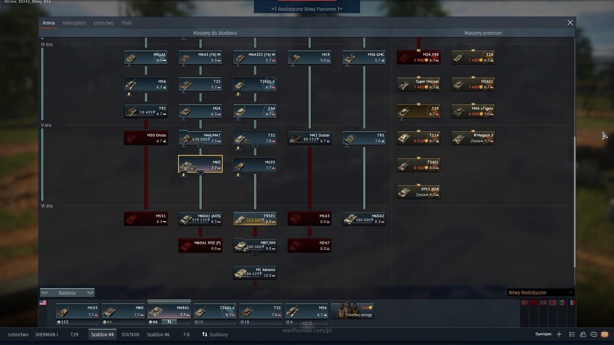The image size is (614, 345).
Task: Select the premium Magach 3 card
Action: tap(473, 138)
